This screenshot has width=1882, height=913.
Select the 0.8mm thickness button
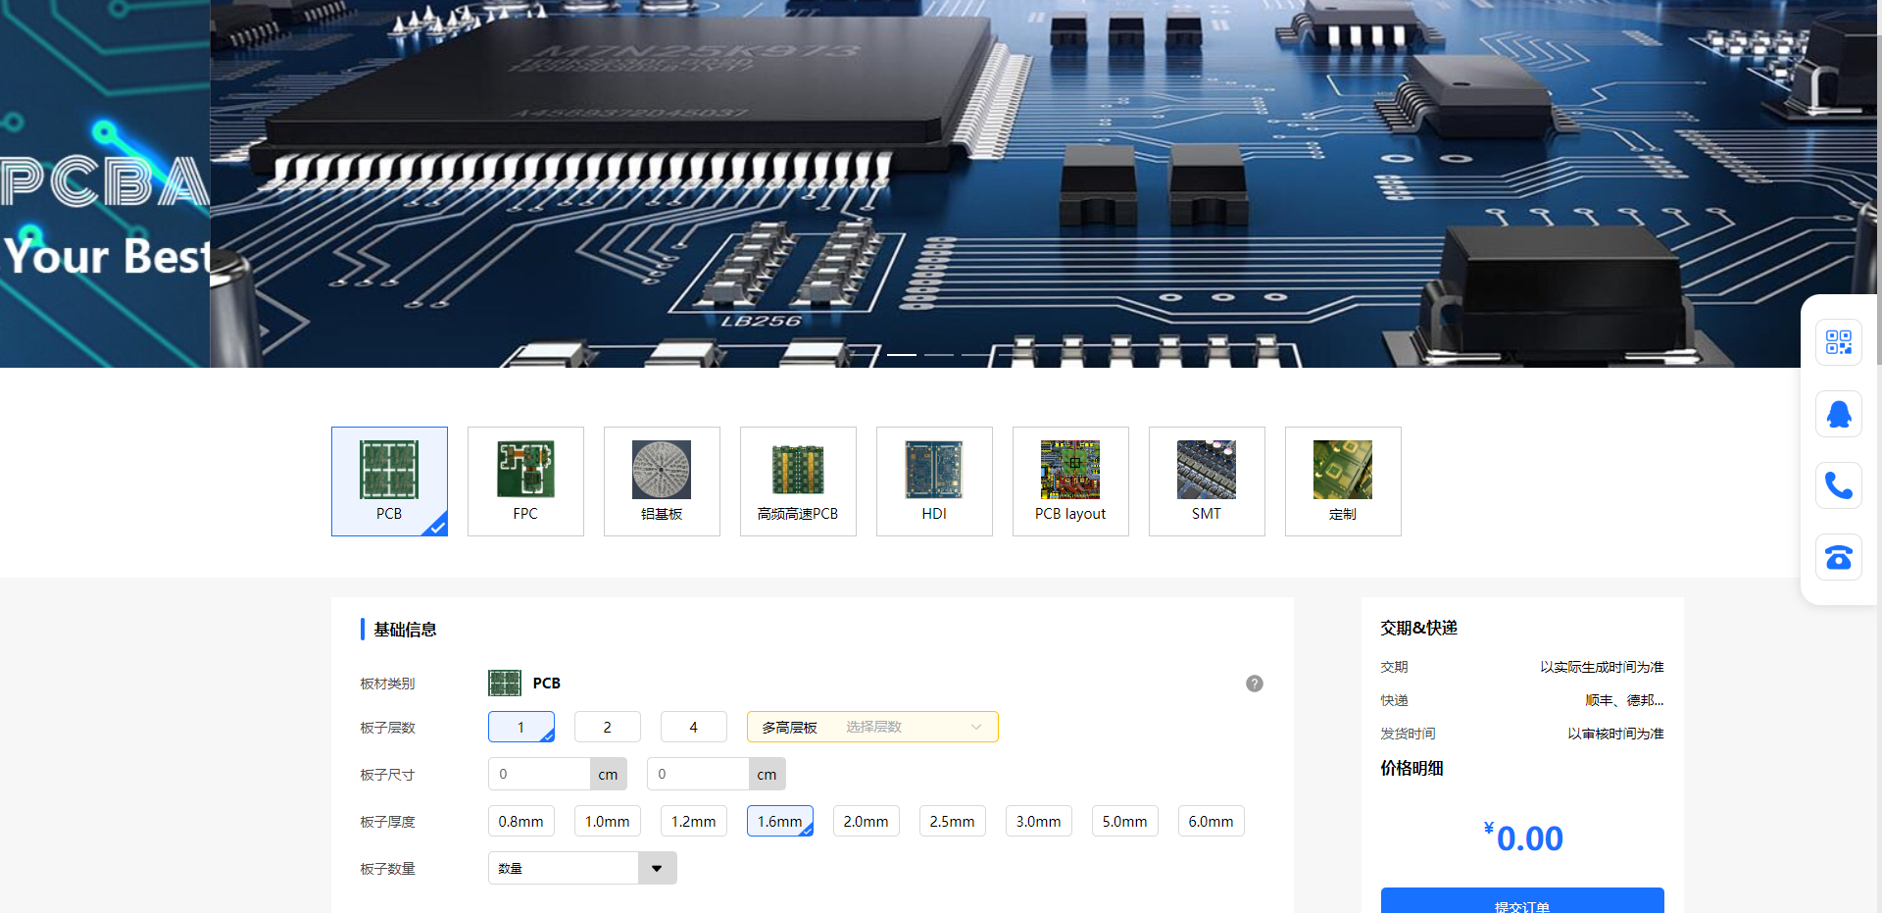(x=520, y=821)
